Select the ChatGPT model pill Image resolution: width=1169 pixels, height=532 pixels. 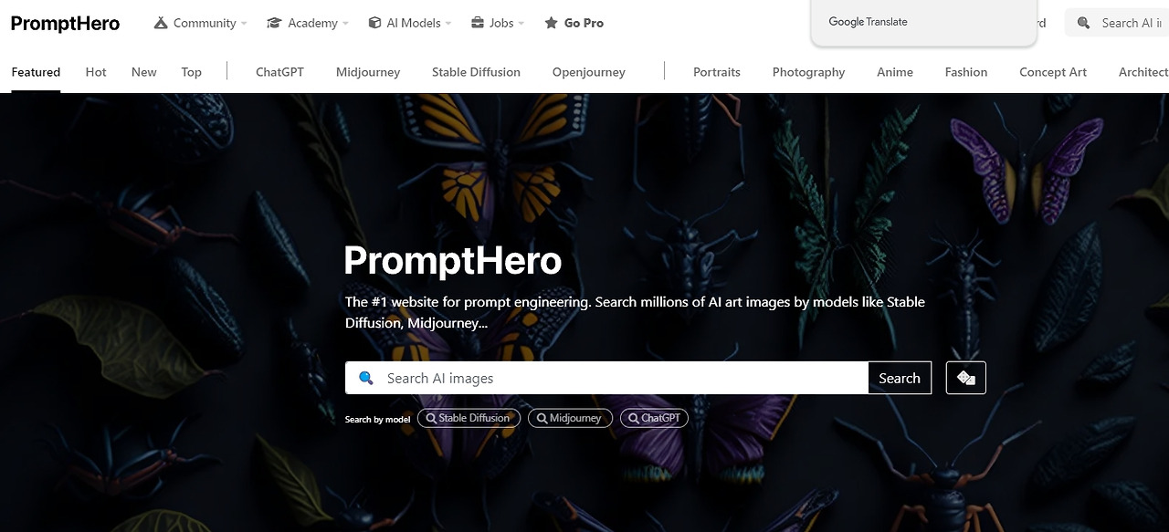654,418
